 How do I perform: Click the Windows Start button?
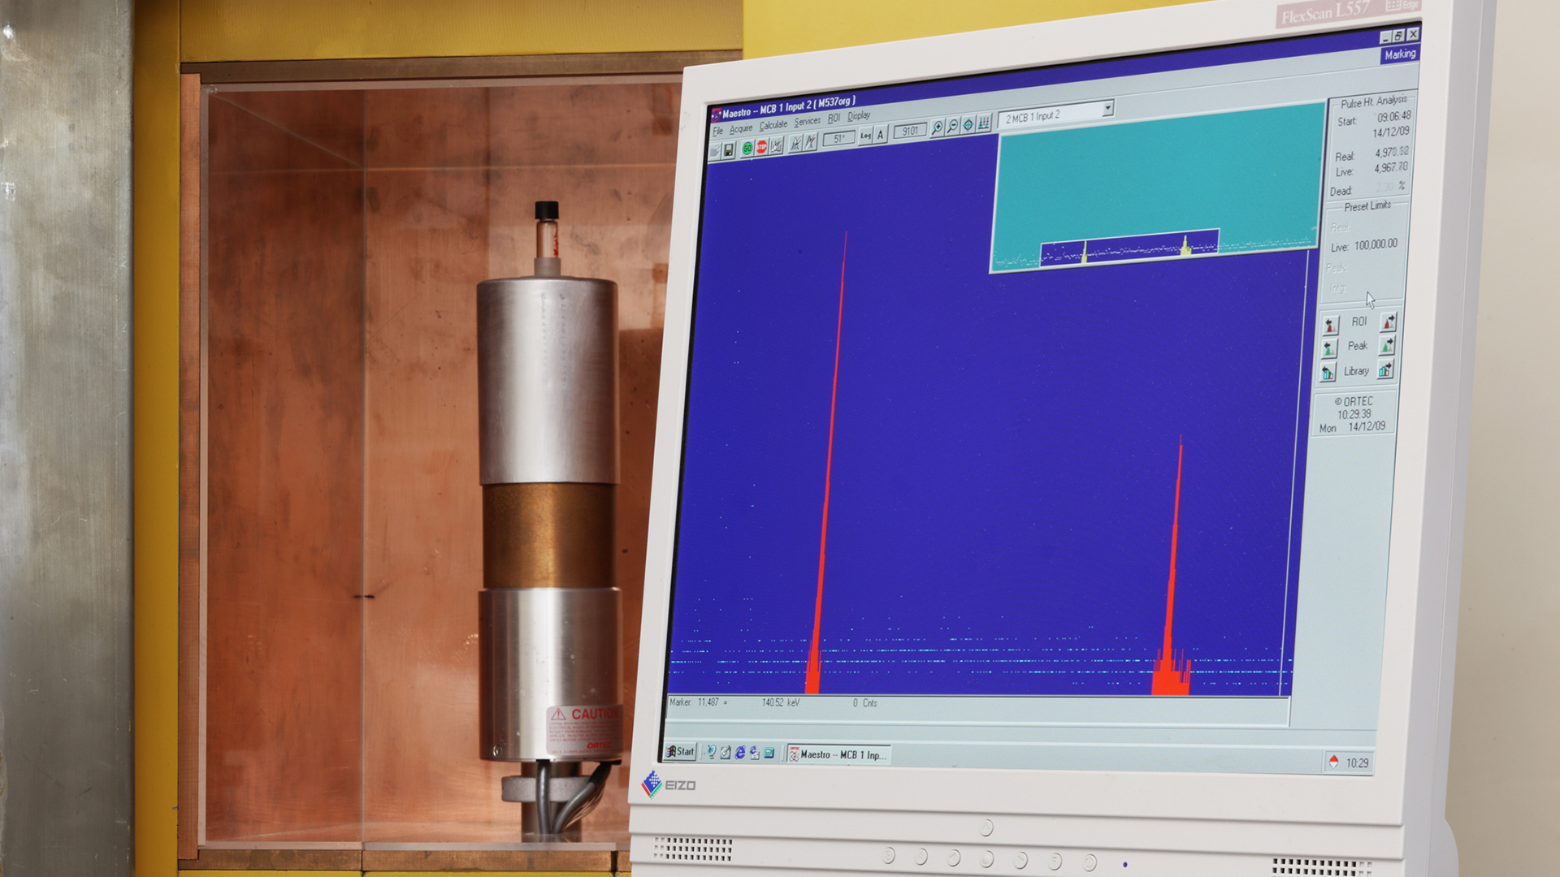click(680, 752)
